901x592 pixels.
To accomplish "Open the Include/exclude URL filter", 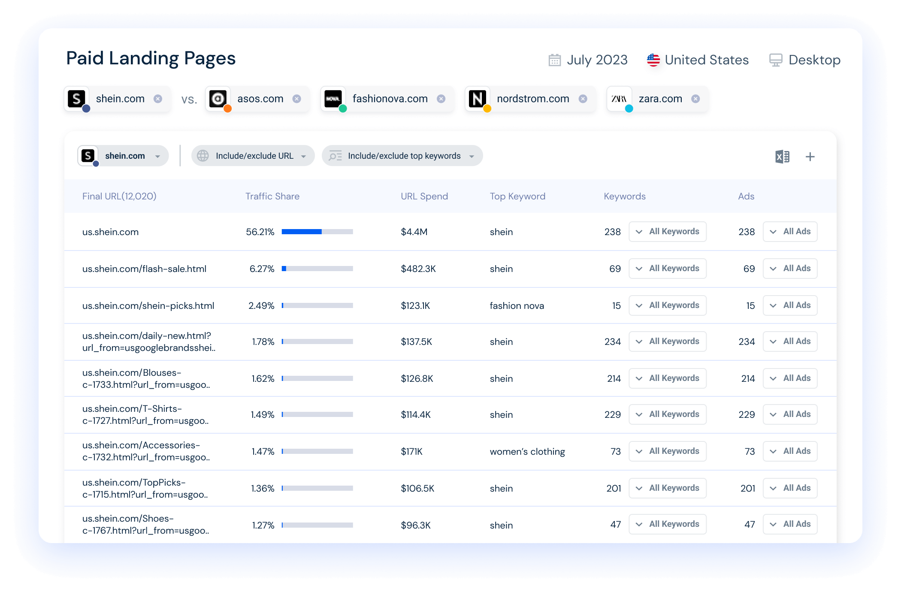I will point(253,156).
